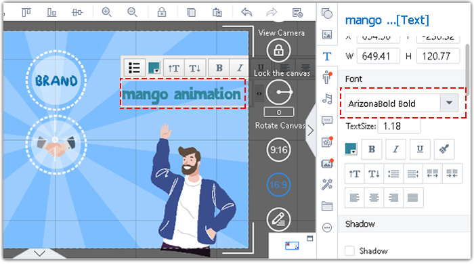Screen dimensions: 474x264
Task: Click the TextSize input field
Action: (x=399, y=126)
